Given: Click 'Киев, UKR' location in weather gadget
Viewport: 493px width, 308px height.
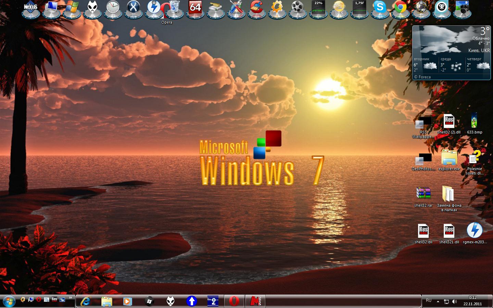Looking at the screenshot, I should click(x=479, y=50).
